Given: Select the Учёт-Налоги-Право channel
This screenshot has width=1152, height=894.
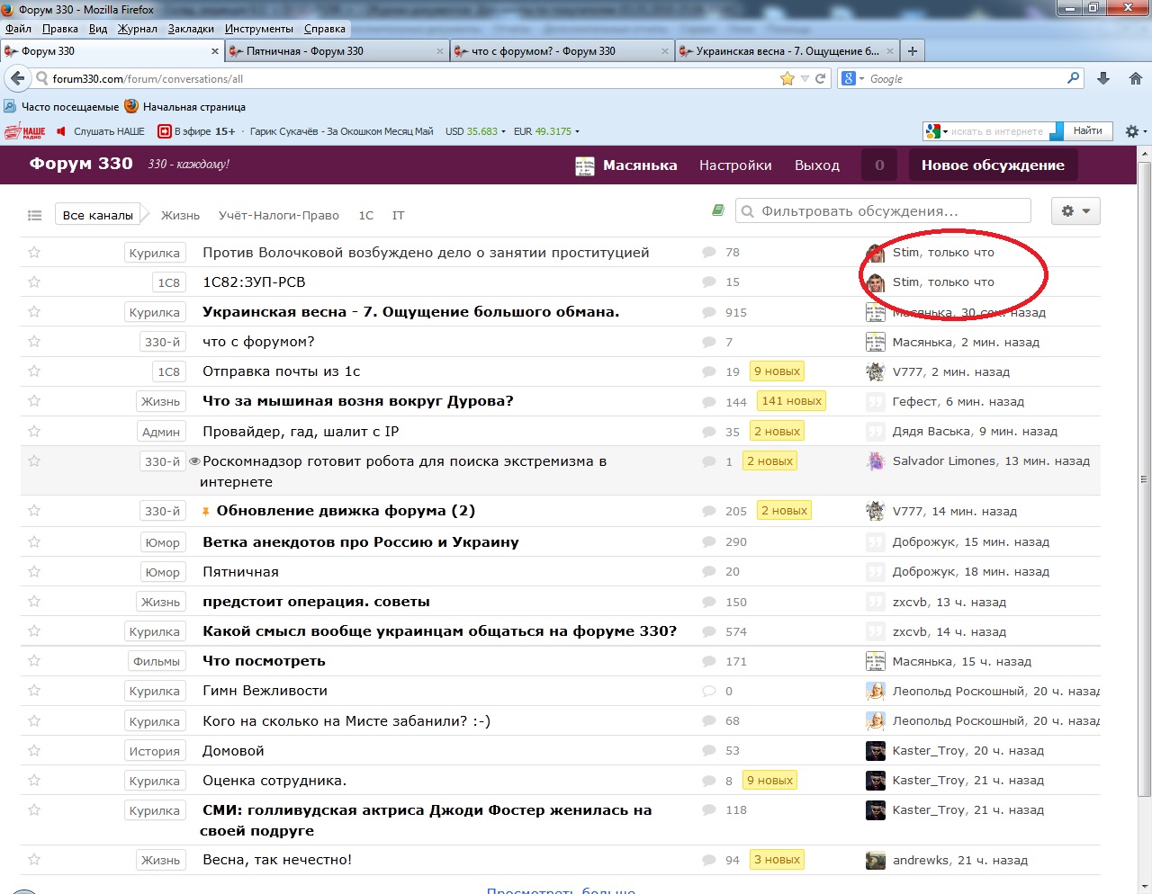Looking at the screenshot, I should pos(279,215).
